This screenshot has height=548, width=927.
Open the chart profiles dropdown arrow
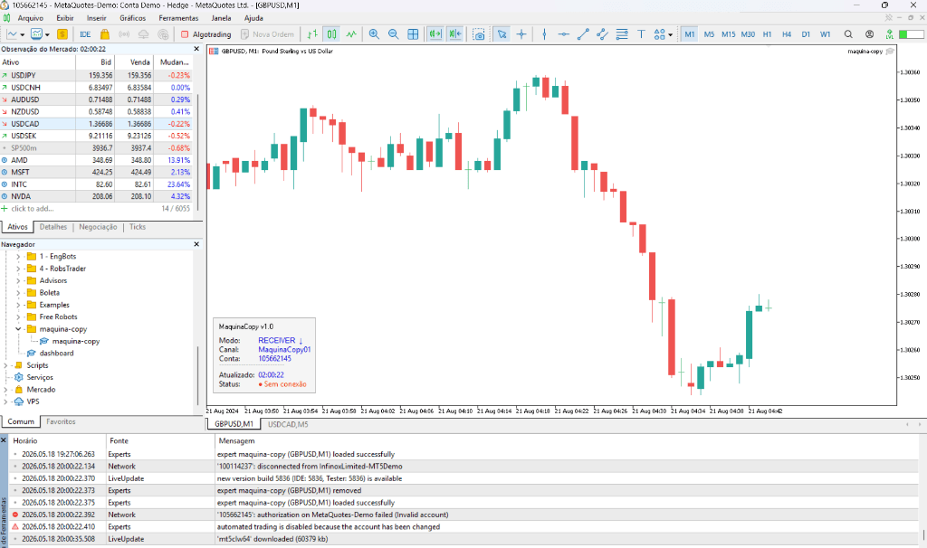(x=47, y=35)
